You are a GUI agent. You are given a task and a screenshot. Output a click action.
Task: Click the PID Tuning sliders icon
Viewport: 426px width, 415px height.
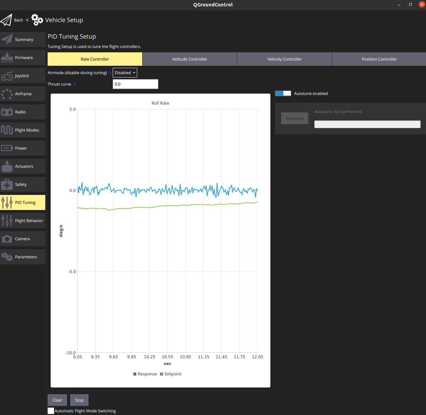pos(7,202)
